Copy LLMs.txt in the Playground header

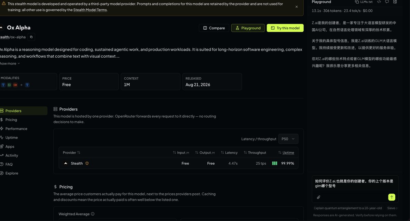pyautogui.click(x=364, y=2)
